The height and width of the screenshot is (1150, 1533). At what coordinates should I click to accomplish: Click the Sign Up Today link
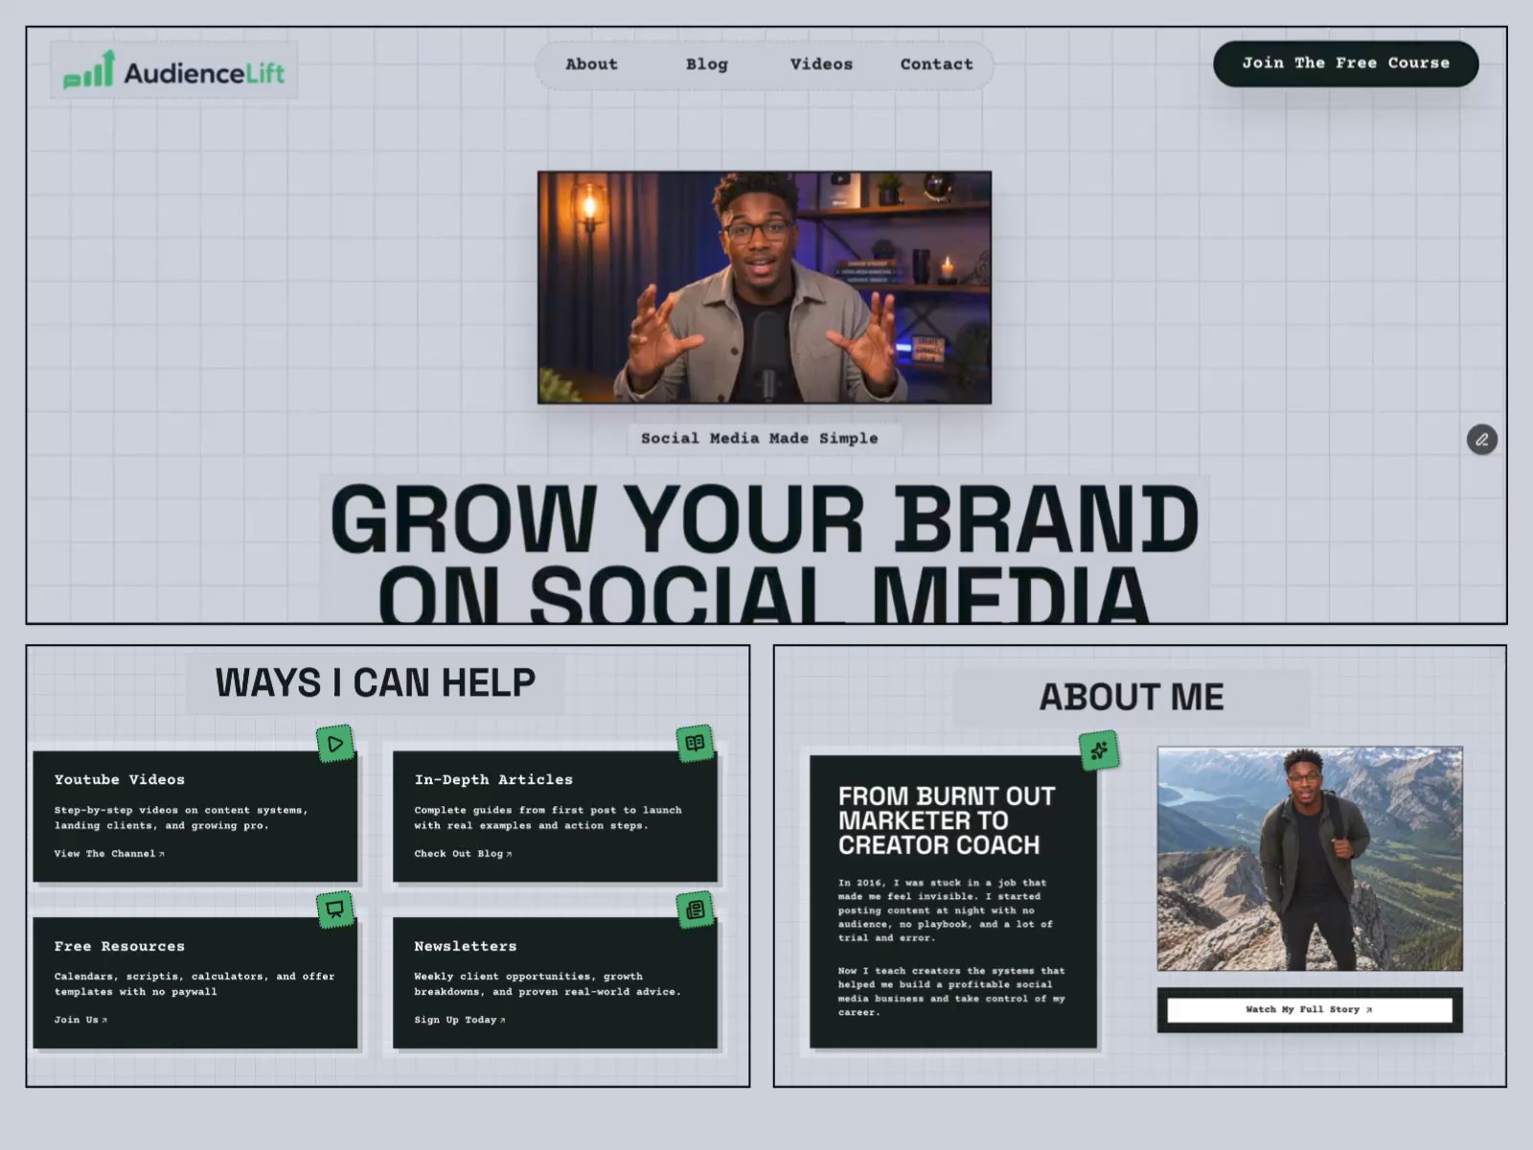pos(460,1020)
